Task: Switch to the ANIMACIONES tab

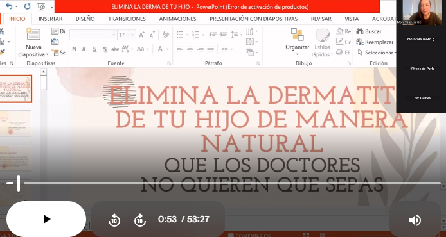Action: pyautogui.click(x=177, y=19)
